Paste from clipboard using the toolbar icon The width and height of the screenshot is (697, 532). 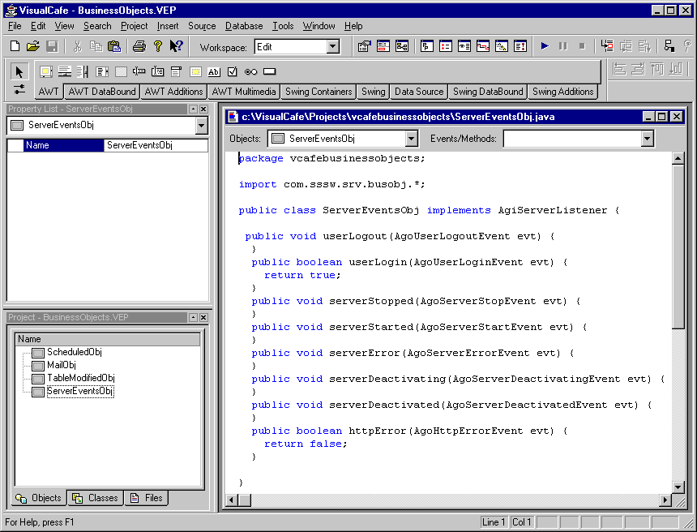tap(114, 46)
